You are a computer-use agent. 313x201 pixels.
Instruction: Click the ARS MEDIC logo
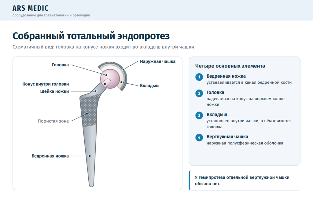(30, 8)
